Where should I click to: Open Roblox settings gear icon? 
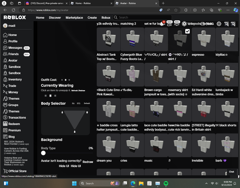pyautogui.click(x=219, y=24)
